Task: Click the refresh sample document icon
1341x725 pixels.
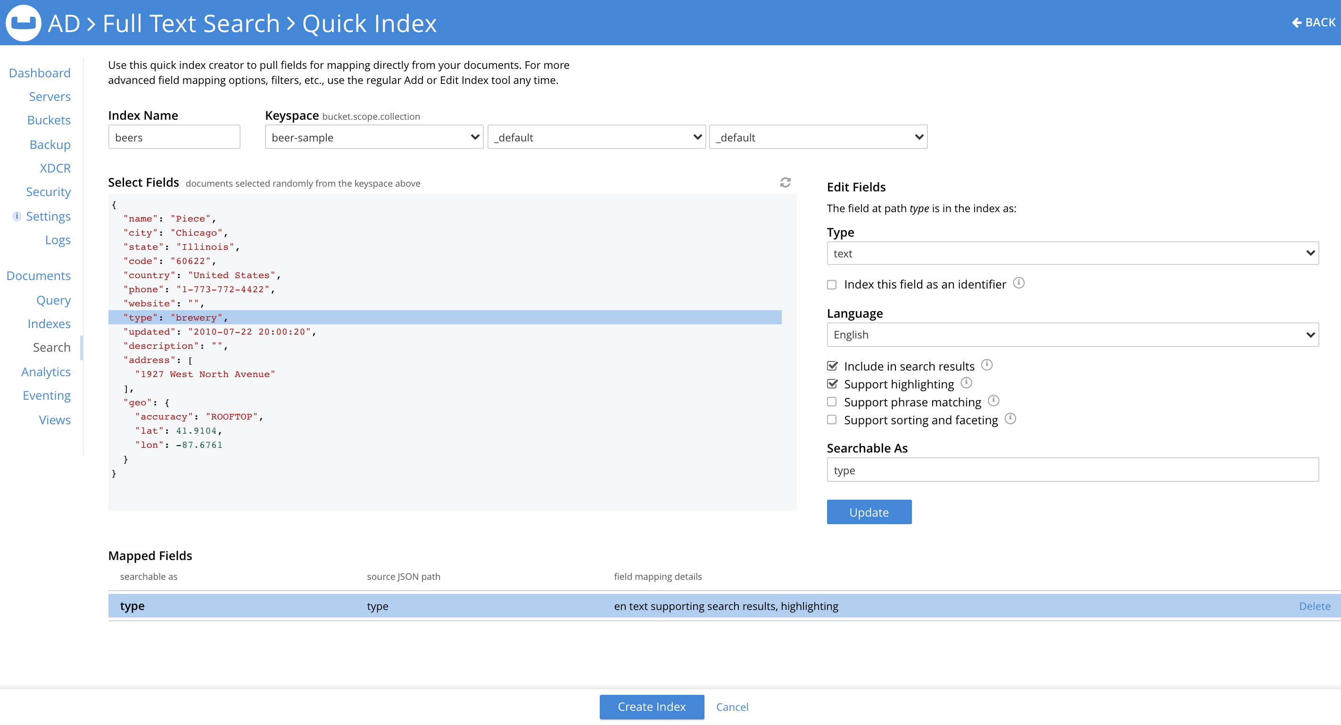Action: pyautogui.click(x=785, y=182)
